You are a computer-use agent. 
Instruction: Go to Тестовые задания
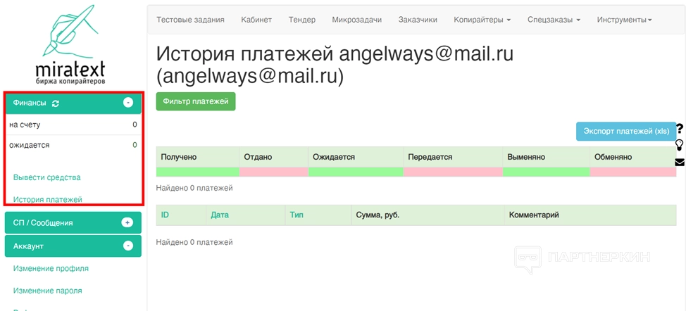pos(190,20)
